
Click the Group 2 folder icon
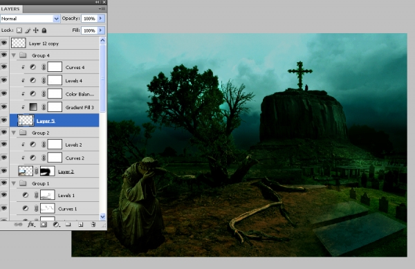23,133
